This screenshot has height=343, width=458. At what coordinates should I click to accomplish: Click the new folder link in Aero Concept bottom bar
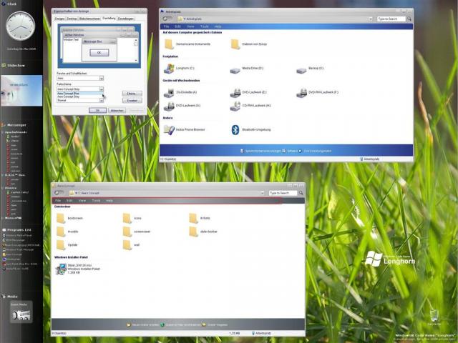tap(143, 325)
